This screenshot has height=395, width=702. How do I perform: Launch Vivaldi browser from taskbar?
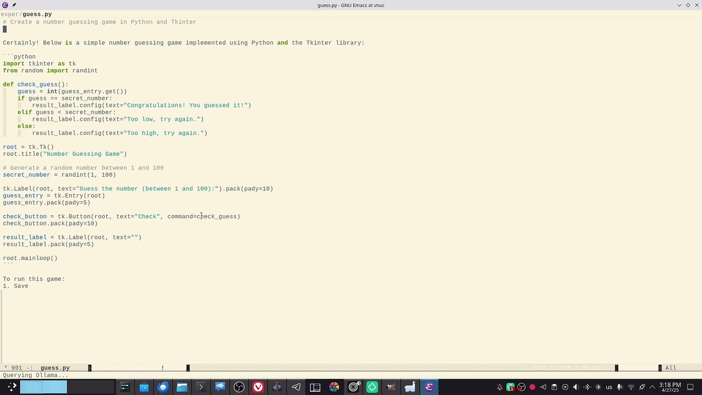point(258,387)
